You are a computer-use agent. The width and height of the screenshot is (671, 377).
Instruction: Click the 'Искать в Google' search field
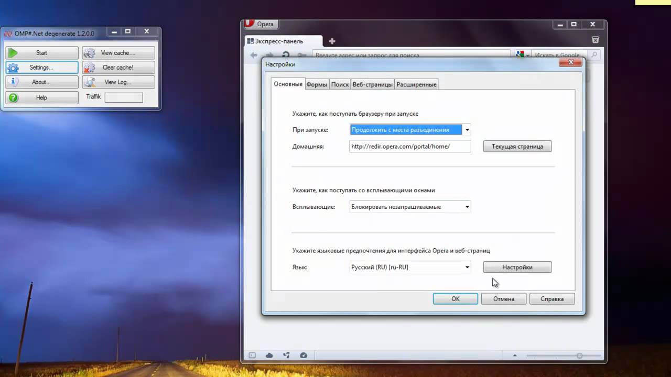coord(560,54)
